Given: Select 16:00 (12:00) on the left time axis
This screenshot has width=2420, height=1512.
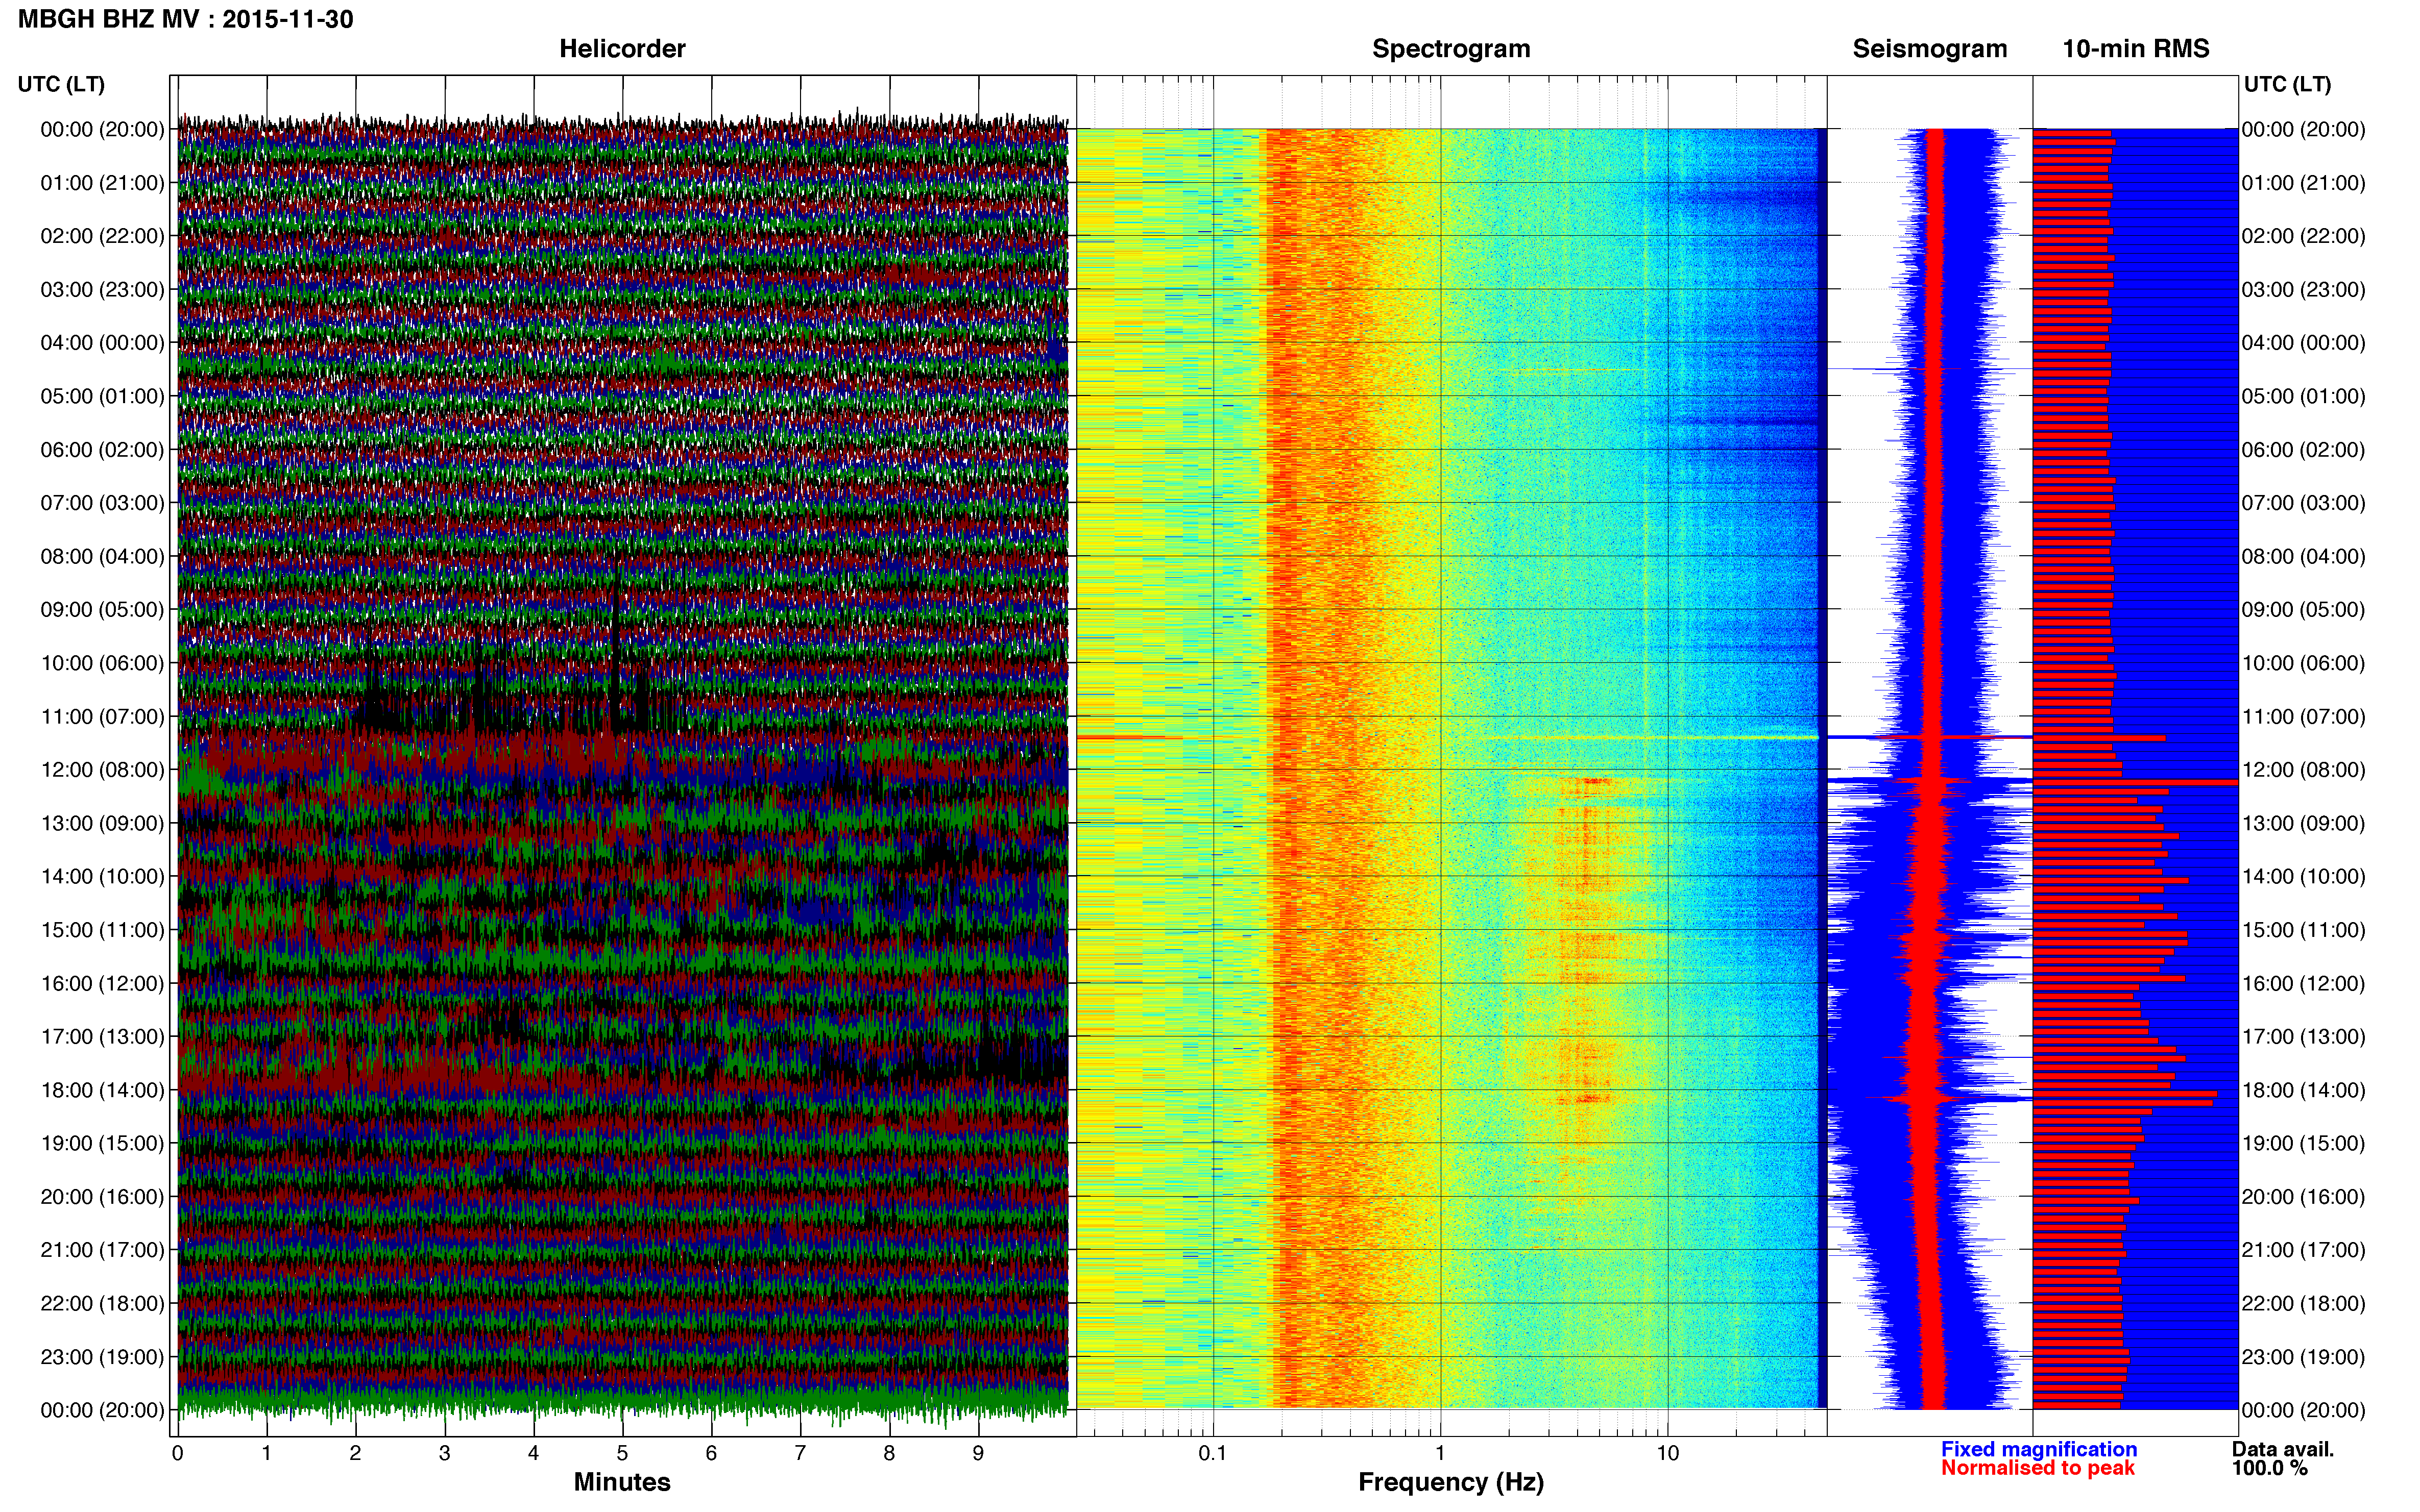Looking at the screenshot, I should 102,983.
